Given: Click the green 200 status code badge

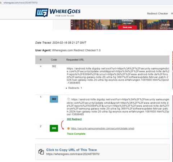Looking at the screenshot, I should 54,128.
